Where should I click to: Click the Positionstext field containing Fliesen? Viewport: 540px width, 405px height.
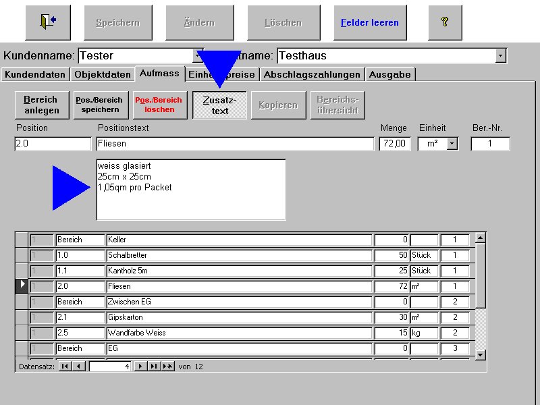[x=235, y=144]
